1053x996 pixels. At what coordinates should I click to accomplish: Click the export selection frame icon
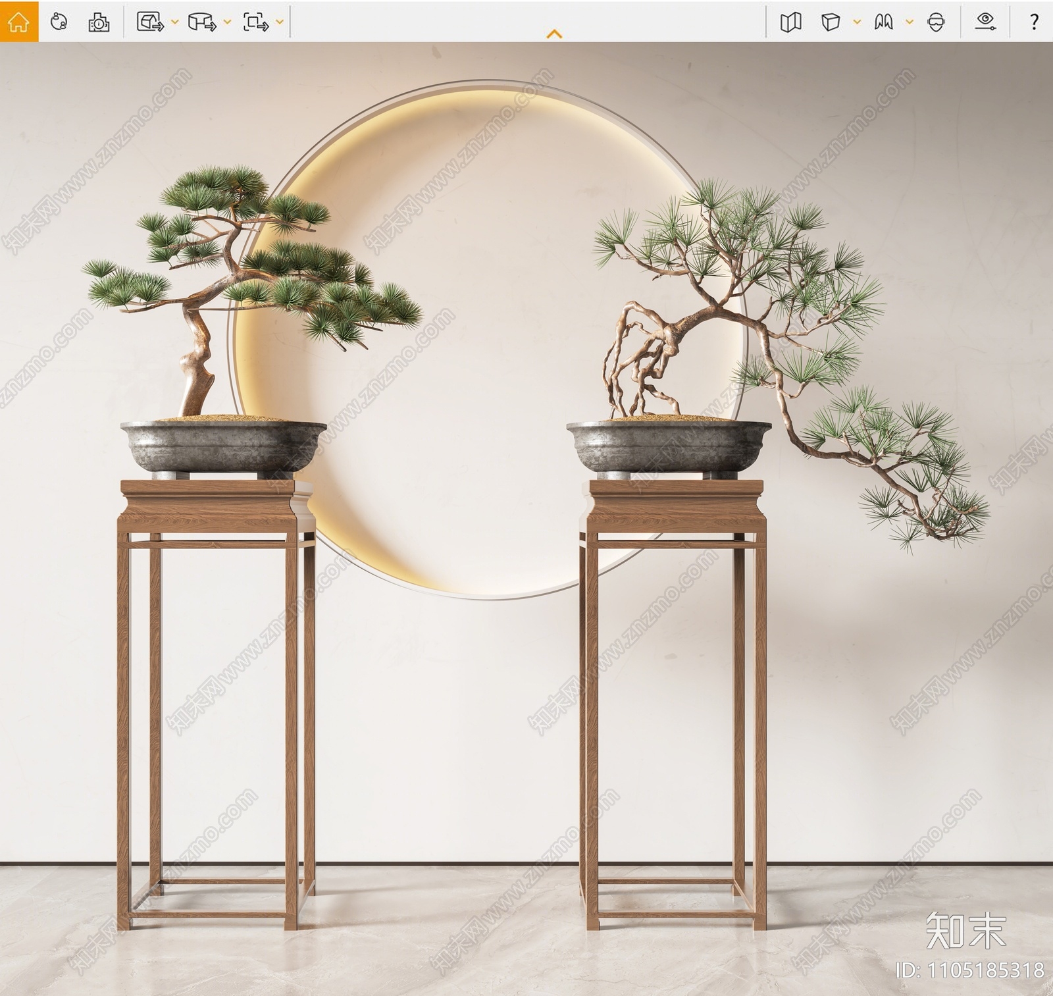tap(255, 22)
